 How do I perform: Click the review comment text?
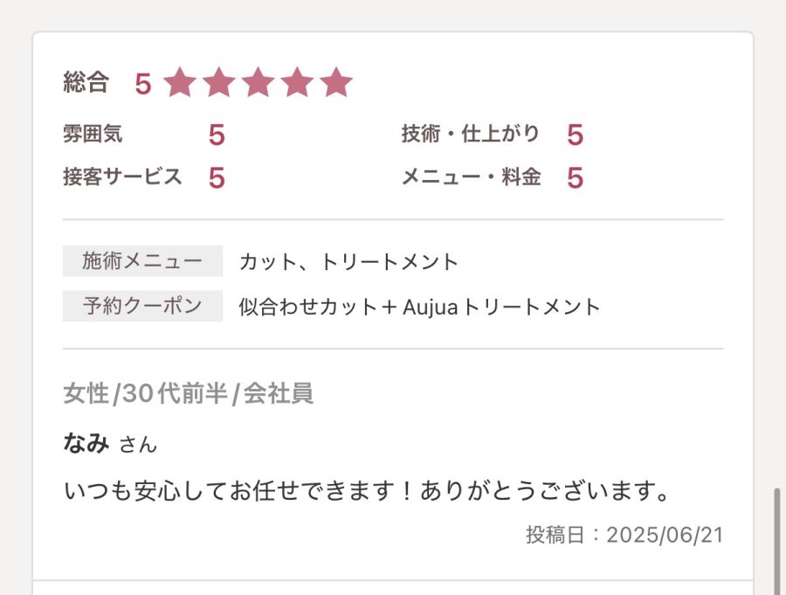point(367,491)
